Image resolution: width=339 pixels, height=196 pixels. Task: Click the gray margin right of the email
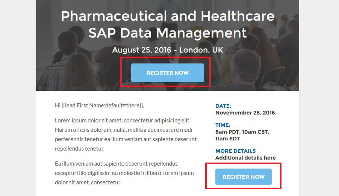click(319, 98)
